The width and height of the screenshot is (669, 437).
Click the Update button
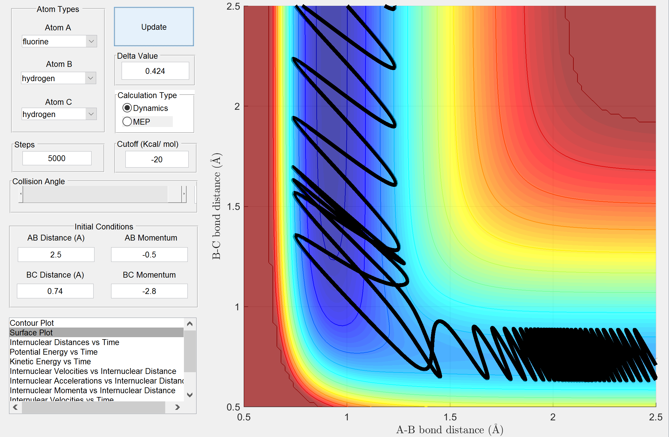pos(154,27)
